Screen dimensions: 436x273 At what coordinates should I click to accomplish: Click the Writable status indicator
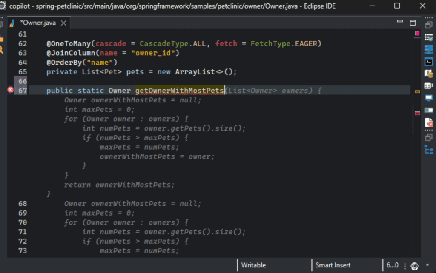click(x=253, y=265)
